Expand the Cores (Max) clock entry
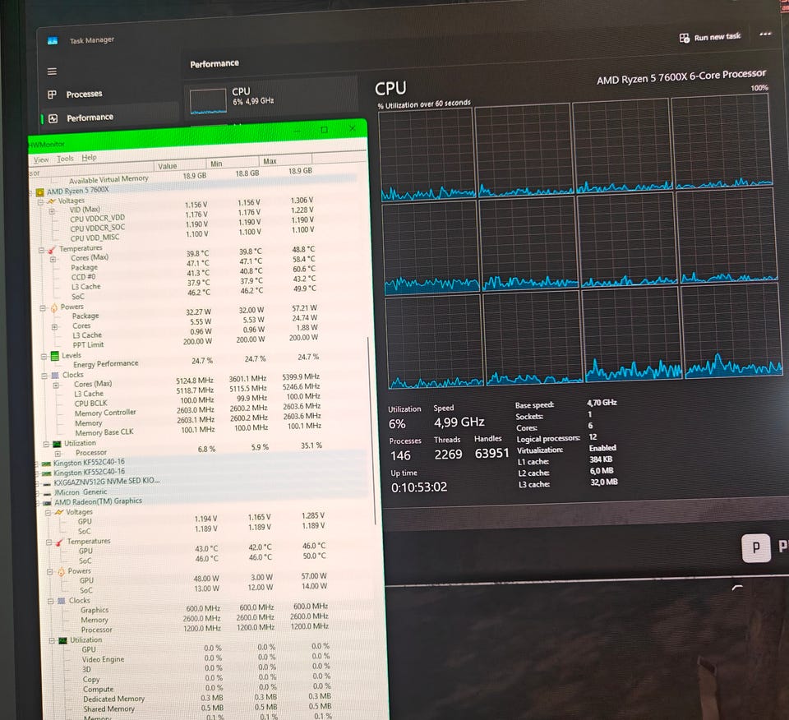Screen dimensions: 789x720 [x=56, y=385]
